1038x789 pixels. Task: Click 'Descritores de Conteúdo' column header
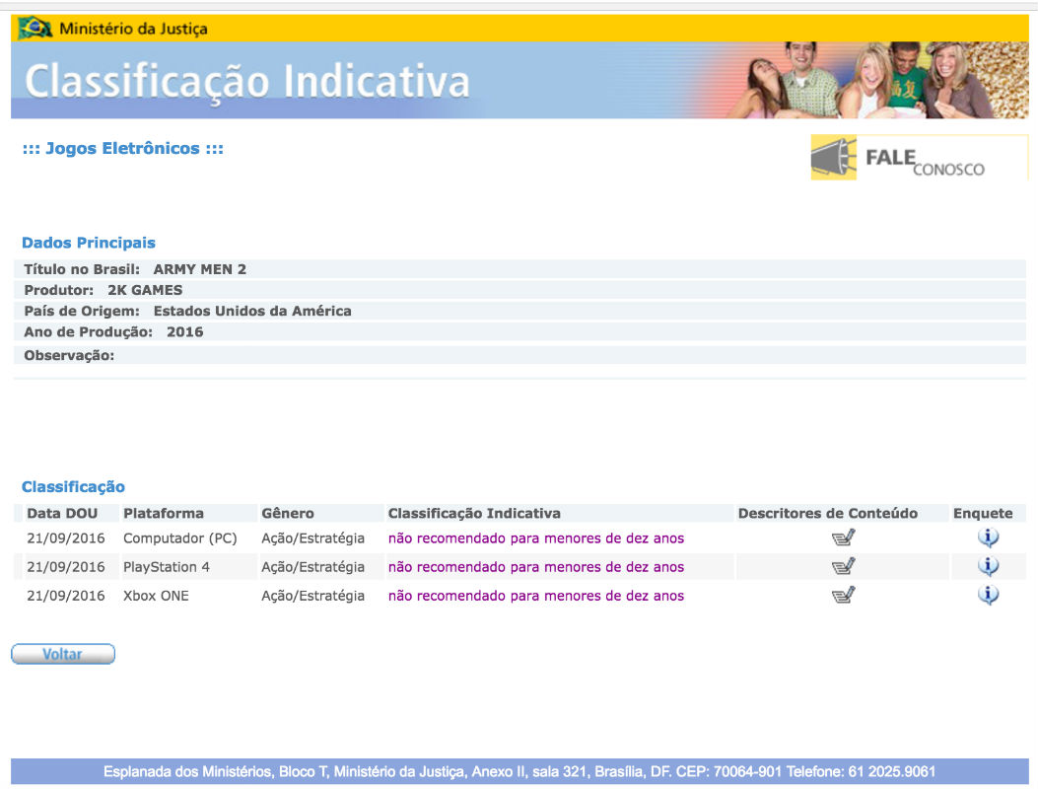tap(827, 514)
